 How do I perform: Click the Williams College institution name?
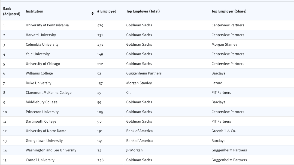pos(40,73)
